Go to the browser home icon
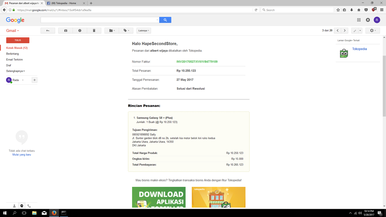The image size is (386, 217). click(359, 10)
